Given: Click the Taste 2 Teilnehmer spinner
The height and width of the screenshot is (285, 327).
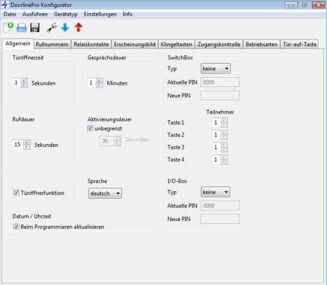Looking at the screenshot, I should pyautogui.click(x=220, y=135).
